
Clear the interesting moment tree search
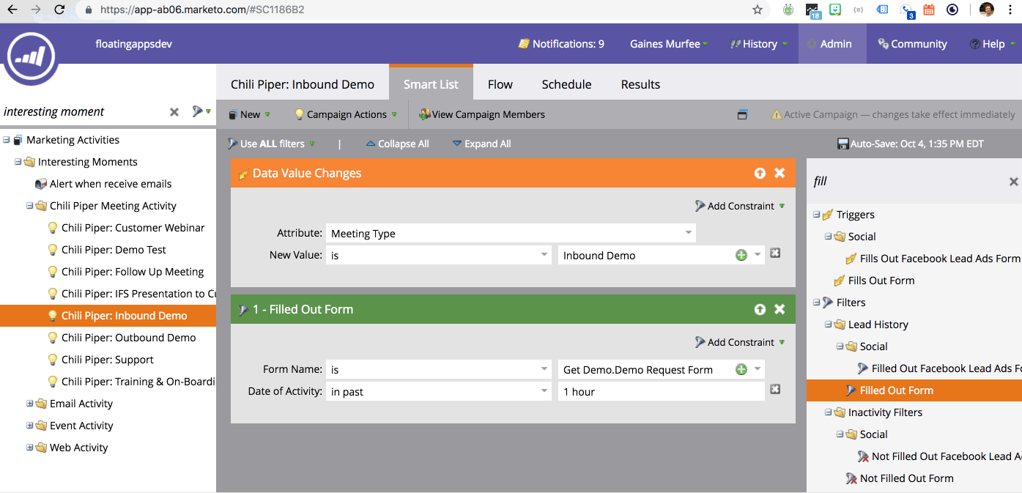point(174,112)
